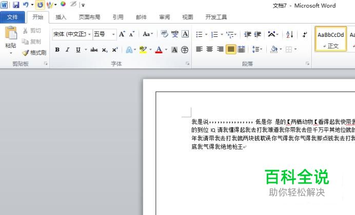Undo the last action
The image size is (355, 215).
point(26,5)
